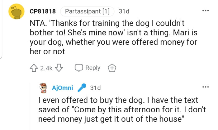
Task: Click the blue microphone OP icon
Action: coord(82,88)
